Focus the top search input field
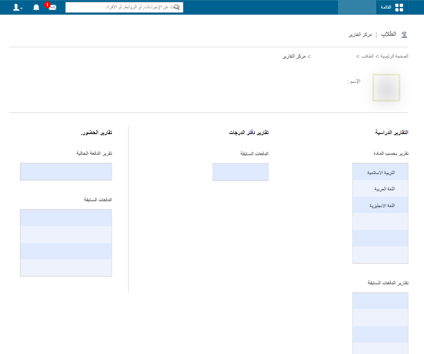This screenshot has height=354, width=424. tap(124, 7)
